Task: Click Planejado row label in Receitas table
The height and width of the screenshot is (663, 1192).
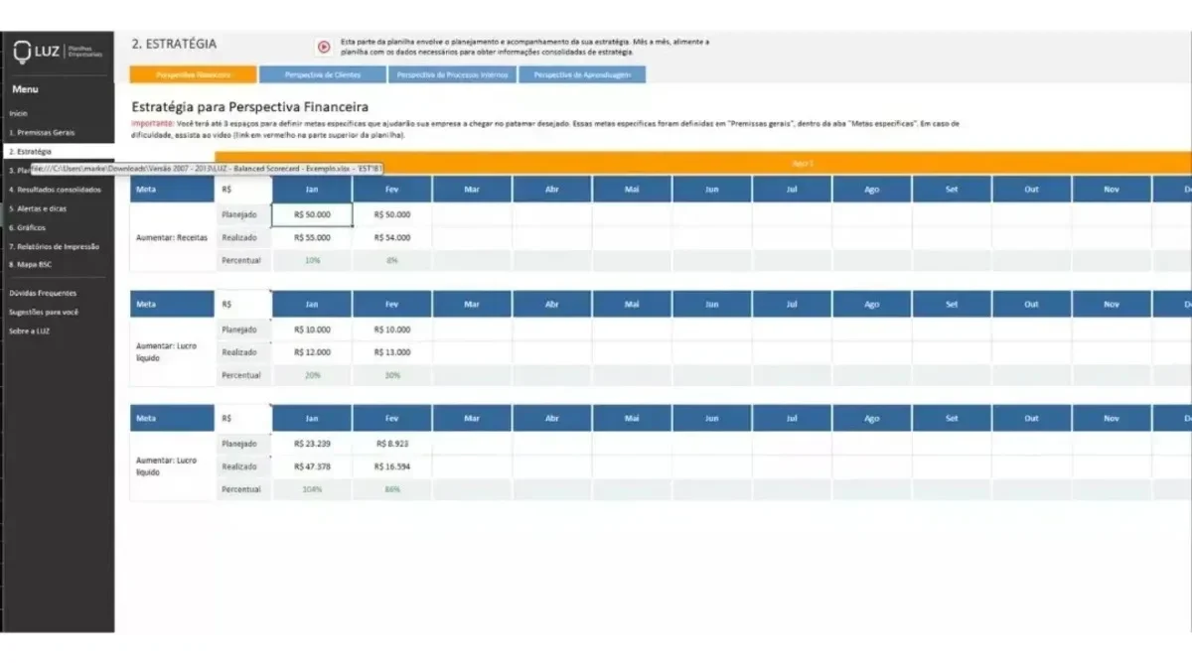Action: coord(242,214)
